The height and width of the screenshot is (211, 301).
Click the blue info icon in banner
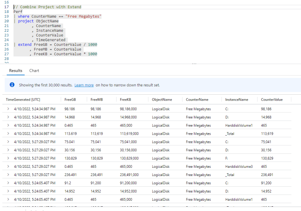pos(12,85)
